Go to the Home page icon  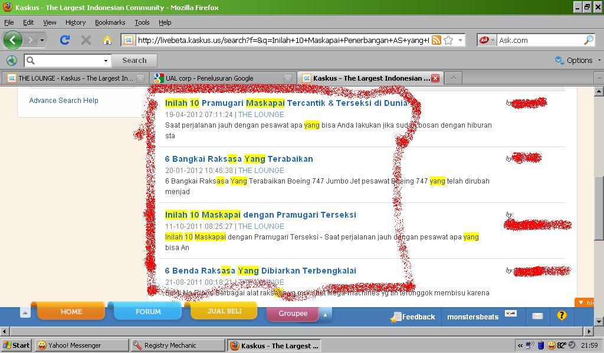(107, 40)
